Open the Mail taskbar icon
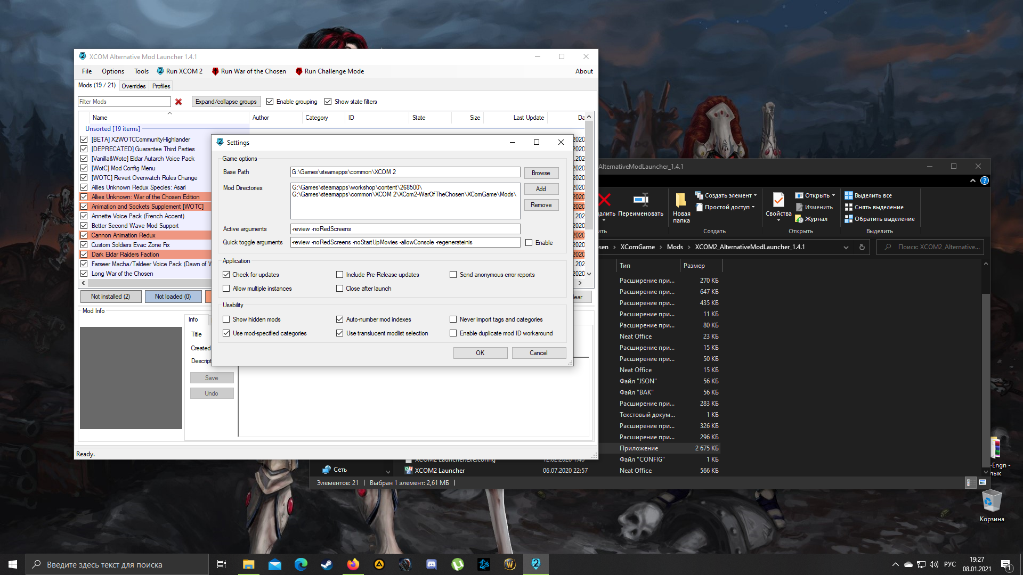Viewport: 1023px width, 575px height. point(275,564)
